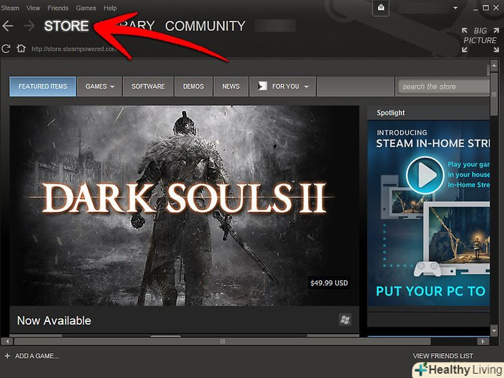Click the vertical scrollbar down arrow
504x378 pixels.
coord(494,331)
